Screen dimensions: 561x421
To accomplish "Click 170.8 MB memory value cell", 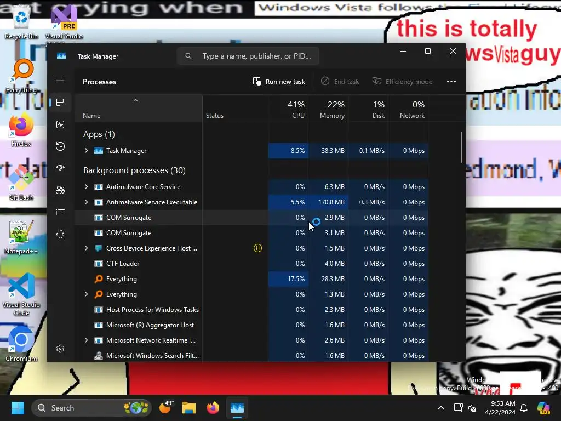I will pyautogui.click(x=328, y=202).
